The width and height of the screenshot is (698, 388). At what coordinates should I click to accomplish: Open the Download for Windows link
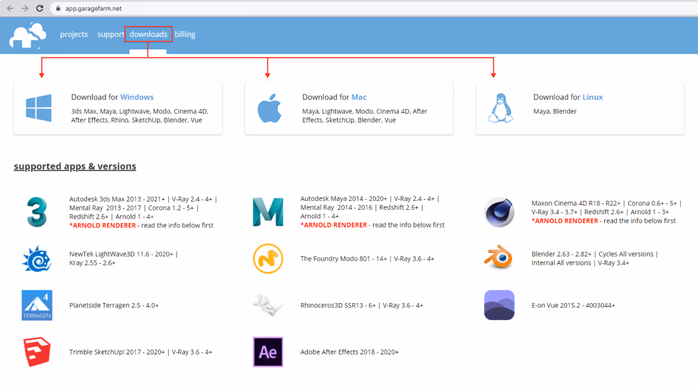pyautogui.click(x=112, y=97)
